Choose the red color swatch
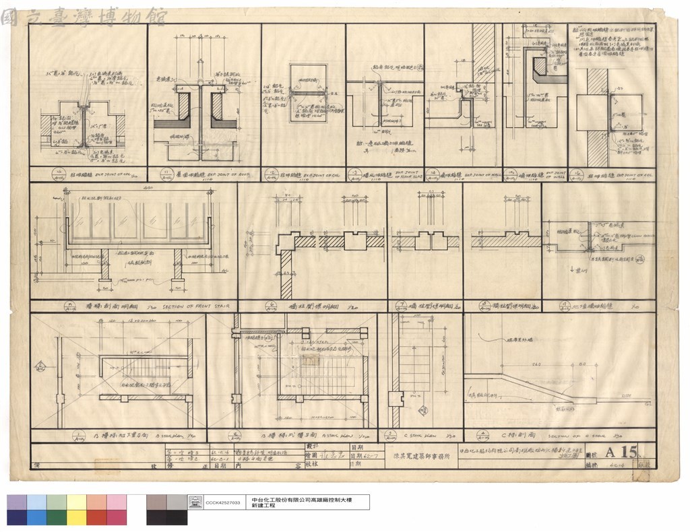The image size is (690, 532). coord(96,517)
